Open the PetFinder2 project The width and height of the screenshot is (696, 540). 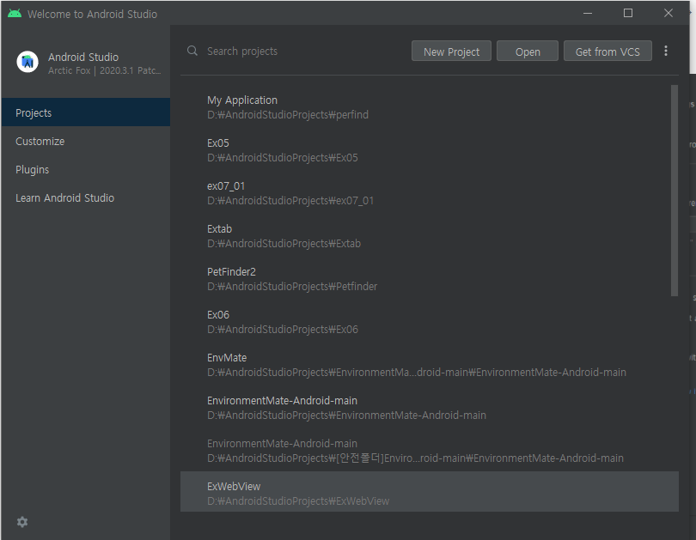point(430,279)
